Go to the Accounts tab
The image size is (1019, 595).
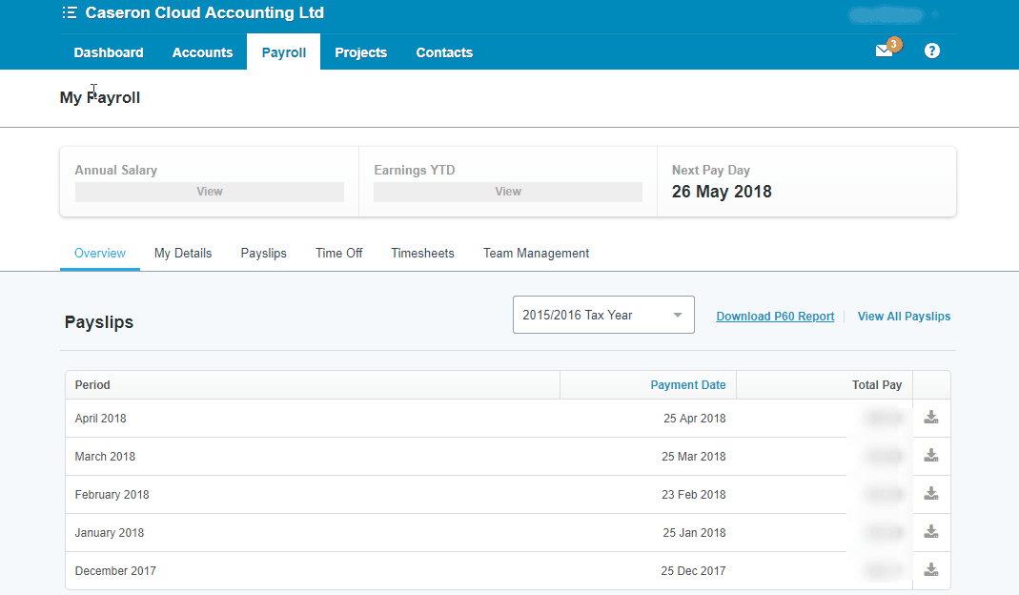point(202,52)
